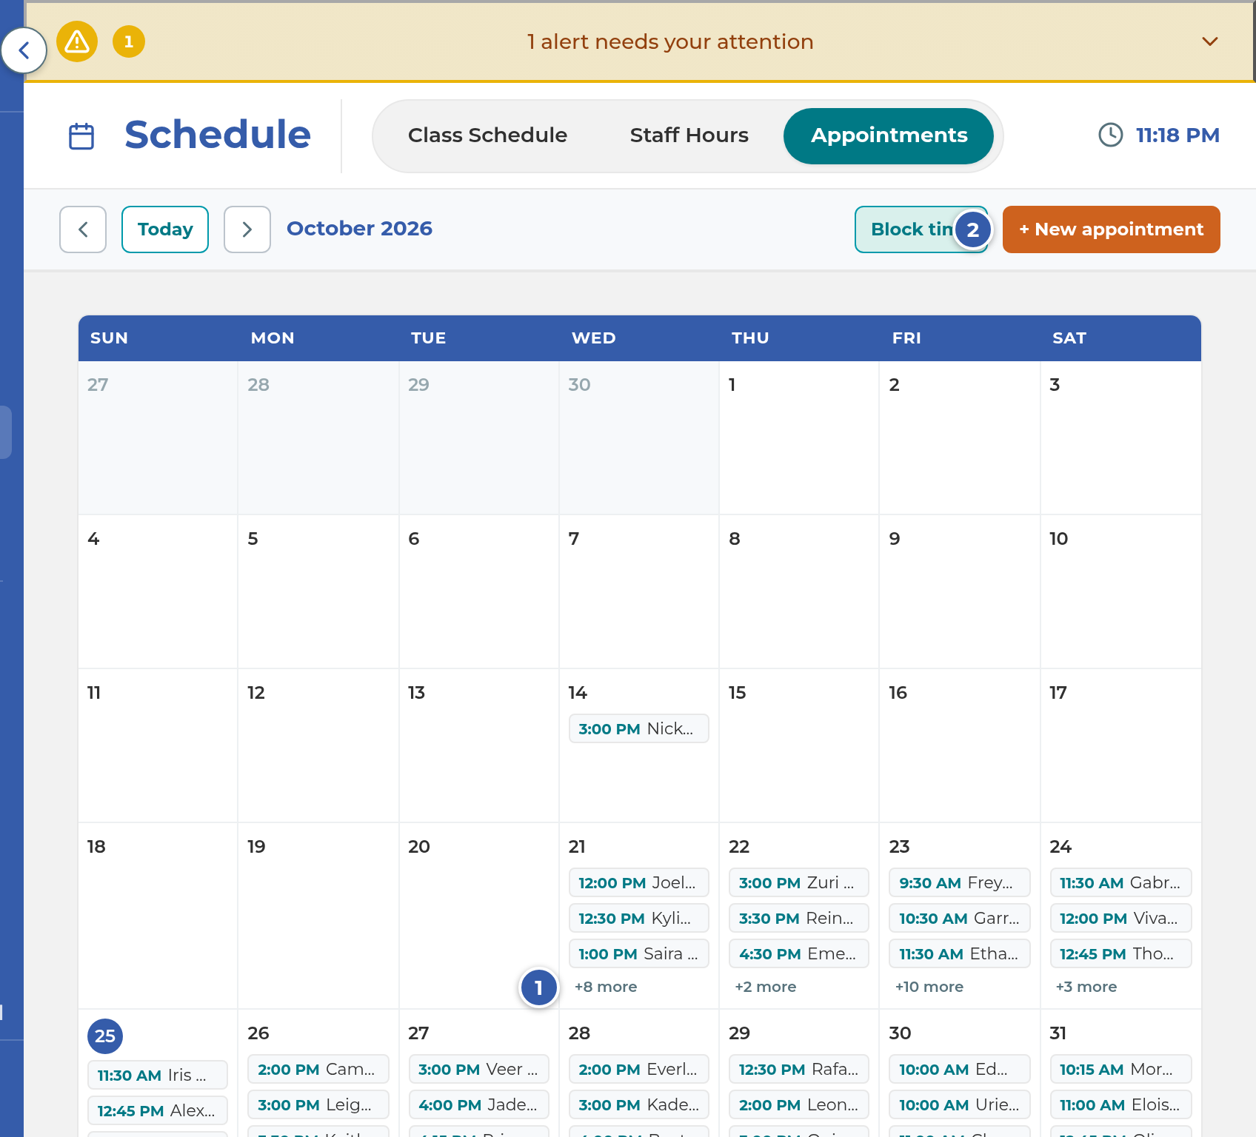Open the 10:15 AM Mor appointment
Image resolution: width=1256 pixels, height=1137 pixels.
(1120, 1069)
